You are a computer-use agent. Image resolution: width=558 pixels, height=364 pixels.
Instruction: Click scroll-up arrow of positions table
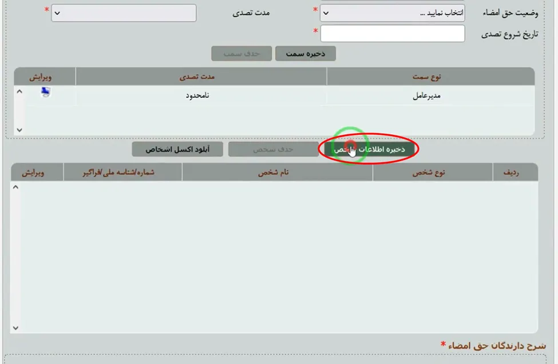point(19,91)
